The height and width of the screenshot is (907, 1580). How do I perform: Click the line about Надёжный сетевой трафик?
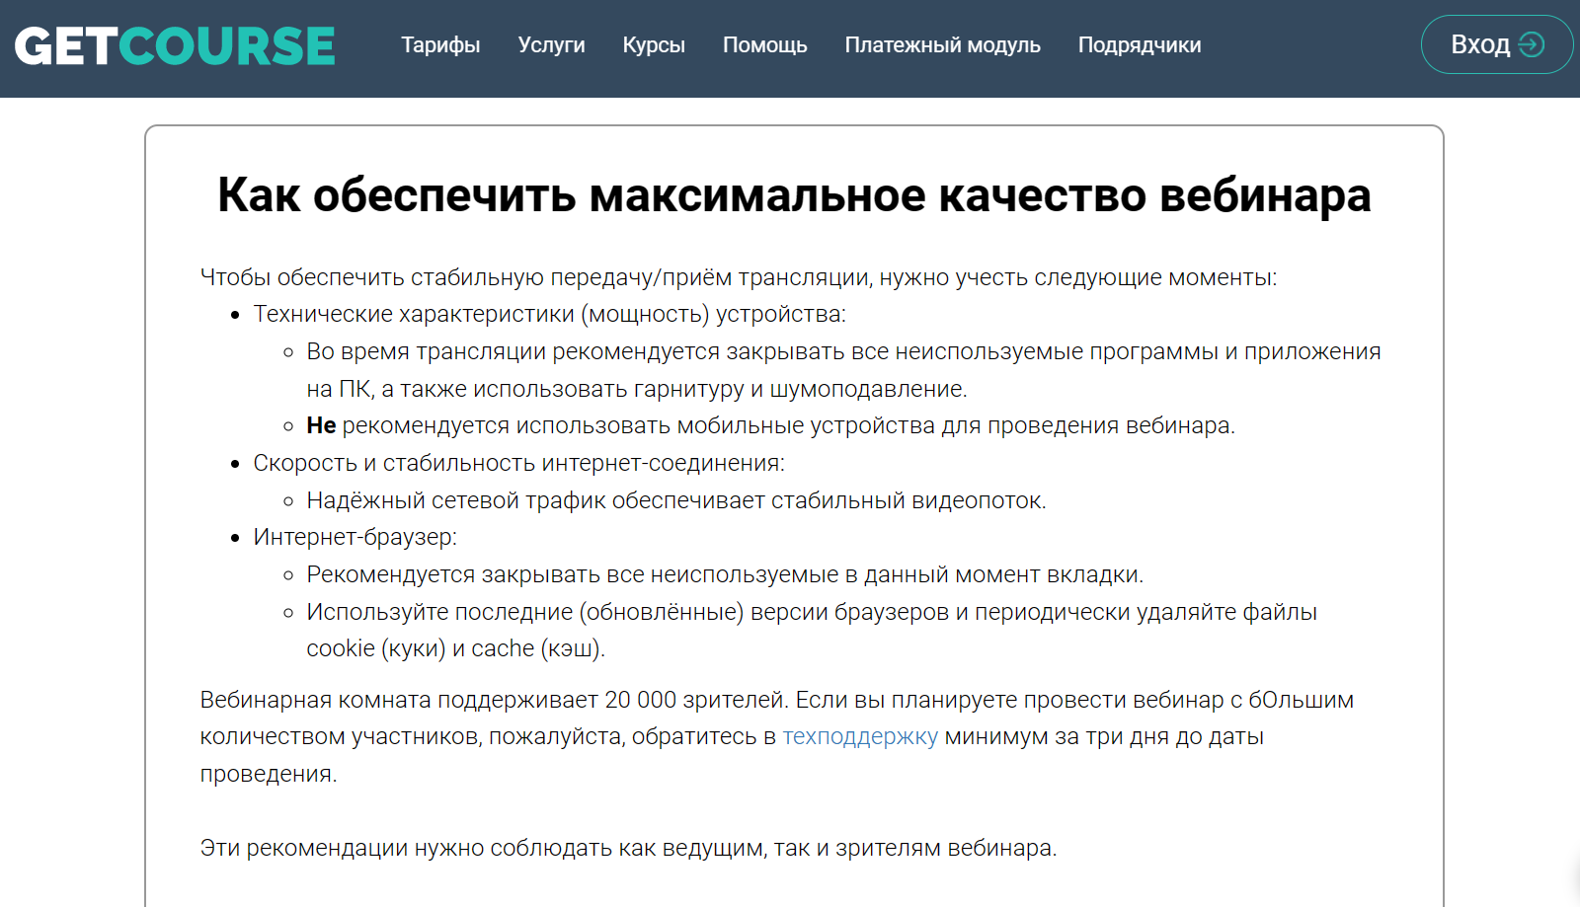[x=675, y=500]
